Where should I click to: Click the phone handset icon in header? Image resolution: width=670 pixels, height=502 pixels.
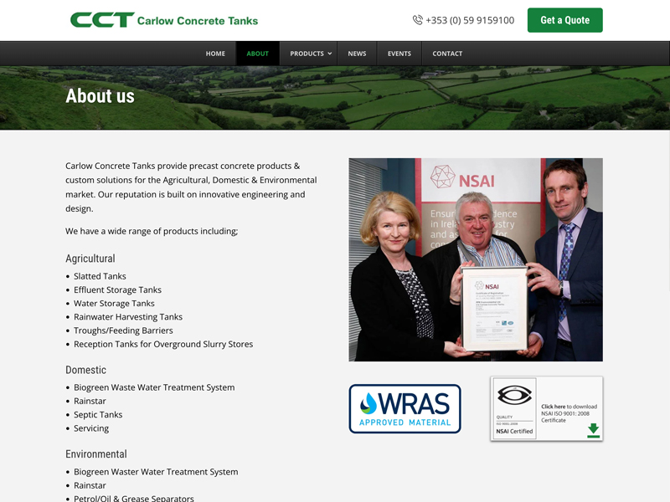[x=417, y=20]
